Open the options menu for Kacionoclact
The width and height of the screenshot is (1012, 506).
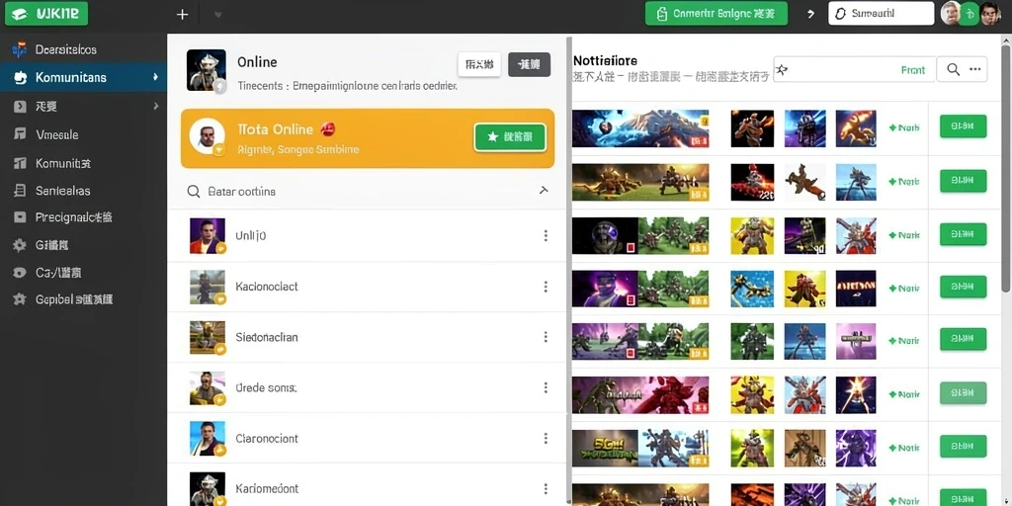click(546, 286)
